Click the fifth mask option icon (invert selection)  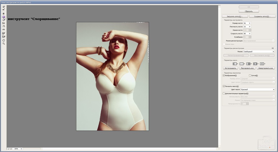[263, 64]
